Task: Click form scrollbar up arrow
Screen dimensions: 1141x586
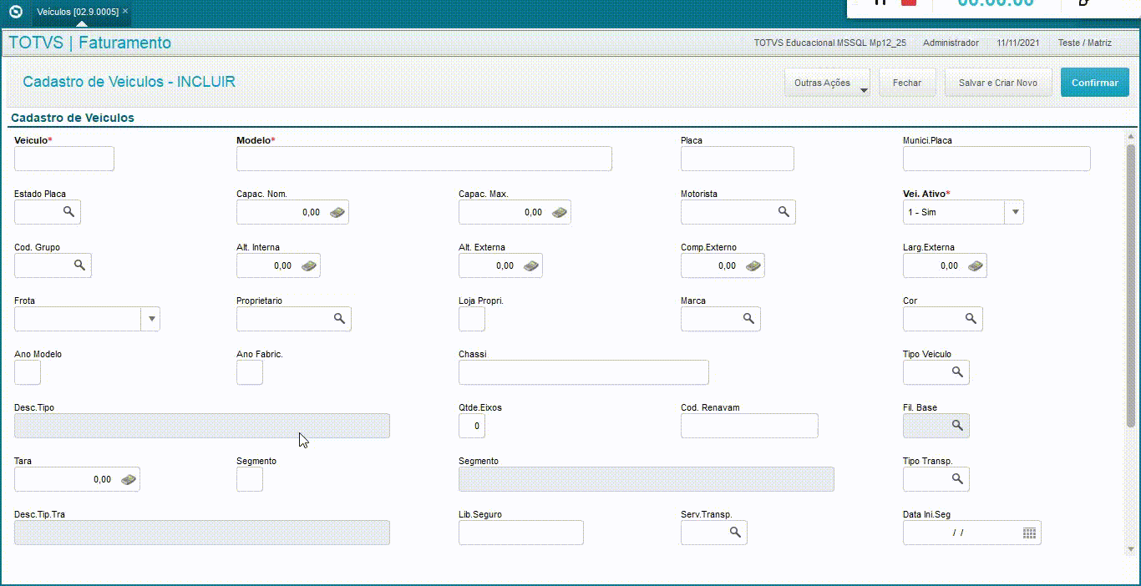Action: point(1131,136)
